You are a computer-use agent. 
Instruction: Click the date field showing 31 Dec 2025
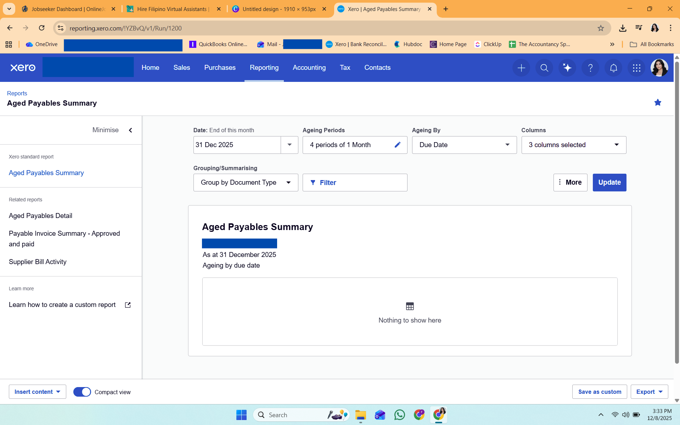point(237,145)
